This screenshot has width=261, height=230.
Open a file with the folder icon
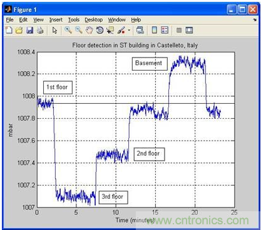(19, 31)
